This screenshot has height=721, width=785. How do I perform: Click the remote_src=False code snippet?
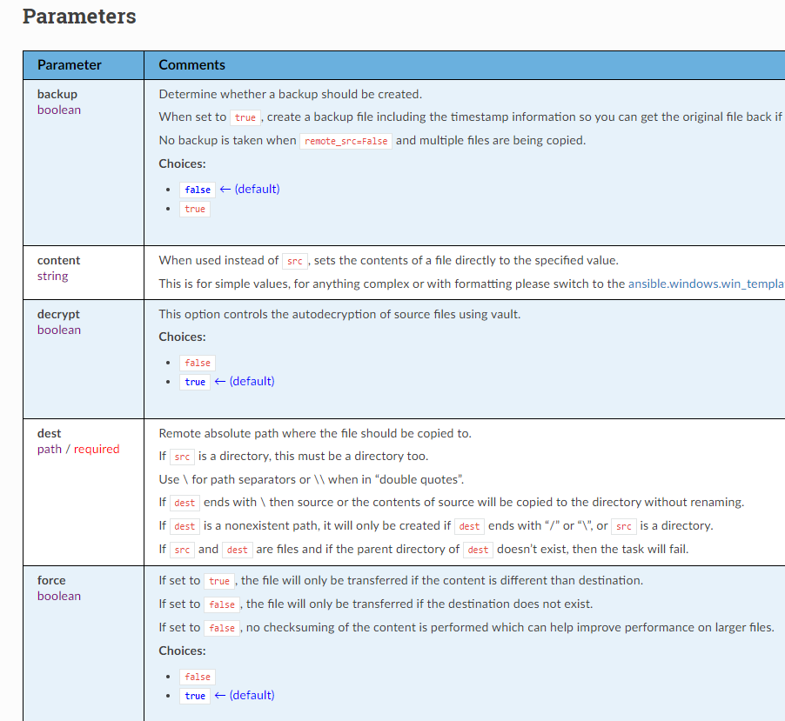[x=346, y=141]
